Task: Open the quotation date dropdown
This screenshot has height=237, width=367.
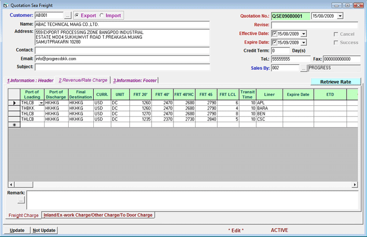Action: [x=340, y=16]
